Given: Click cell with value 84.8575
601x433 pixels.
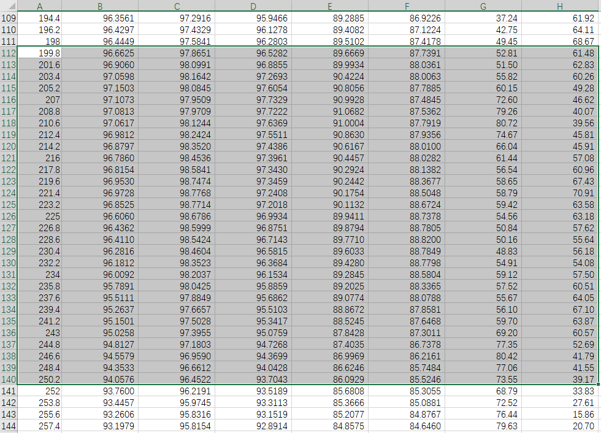Looking at the screenshot, I should 330,426.
